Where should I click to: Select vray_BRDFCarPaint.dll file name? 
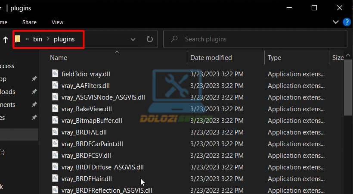[92, 144]
